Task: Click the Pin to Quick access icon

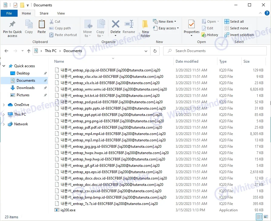Action: tap(12, 25)
